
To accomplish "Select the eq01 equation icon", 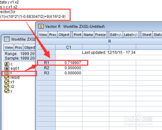I will (x=7, y=69).
